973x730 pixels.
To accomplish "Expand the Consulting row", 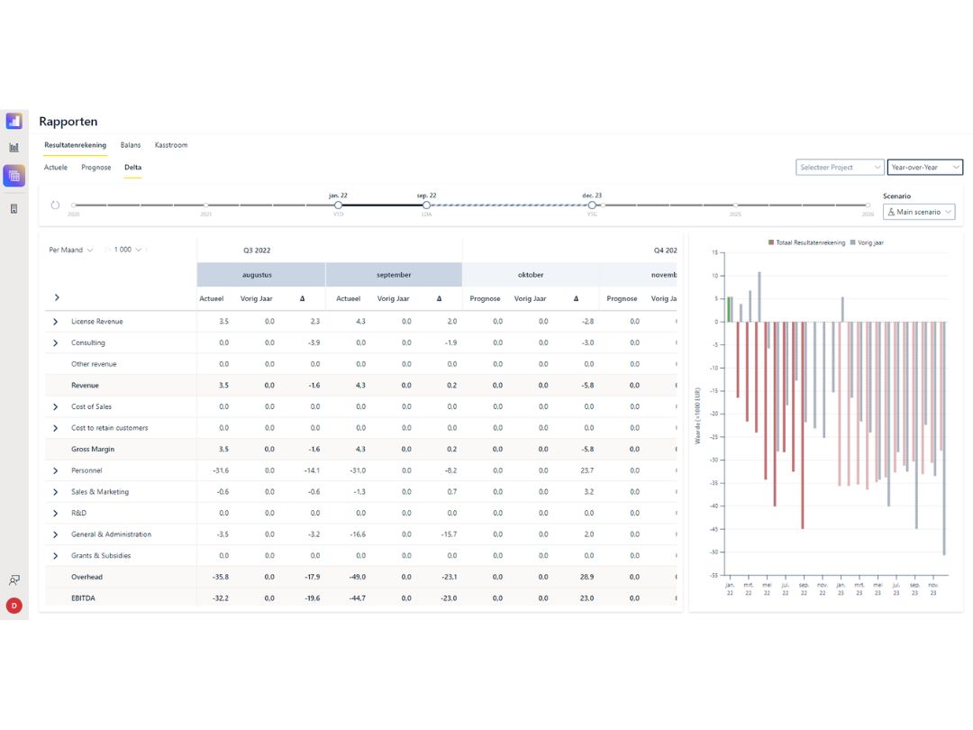I will pos(55,342).
